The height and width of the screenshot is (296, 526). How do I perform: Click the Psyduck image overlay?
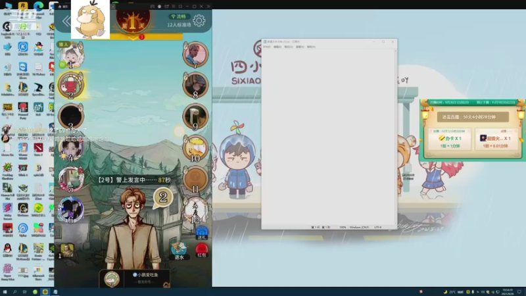pyautogui.click(x=90, y=19)
